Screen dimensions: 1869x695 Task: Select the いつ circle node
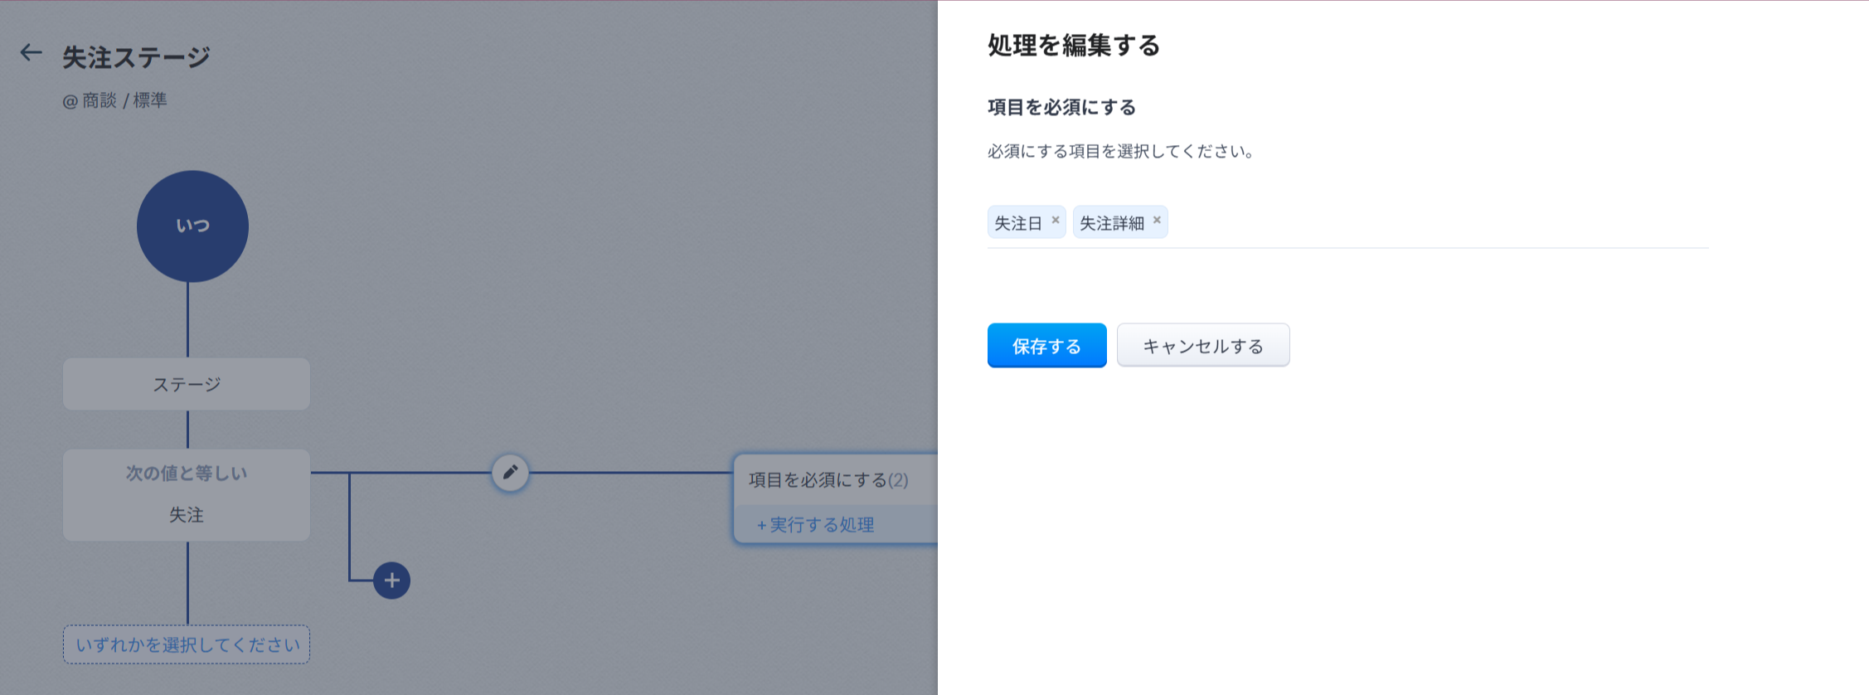click(x=192, y=226)
